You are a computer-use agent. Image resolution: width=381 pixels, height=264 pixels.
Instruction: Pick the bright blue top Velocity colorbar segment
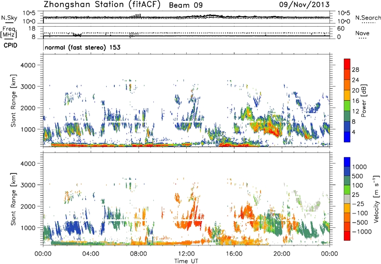(347, 162)
